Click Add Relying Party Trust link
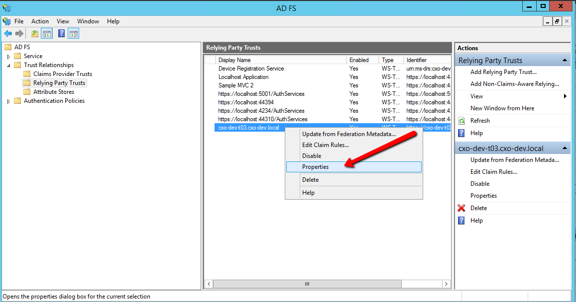This screenshot has height=302, width=576. 503,72
